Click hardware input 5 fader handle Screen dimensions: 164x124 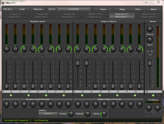pyautogui.click(x=42, y=85)
